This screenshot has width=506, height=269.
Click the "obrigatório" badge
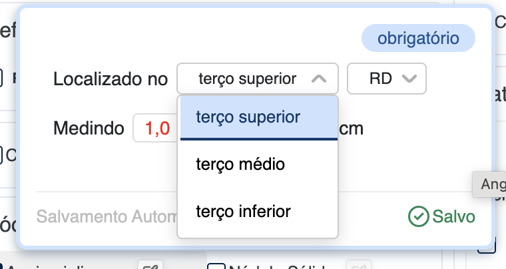point(418,39)
